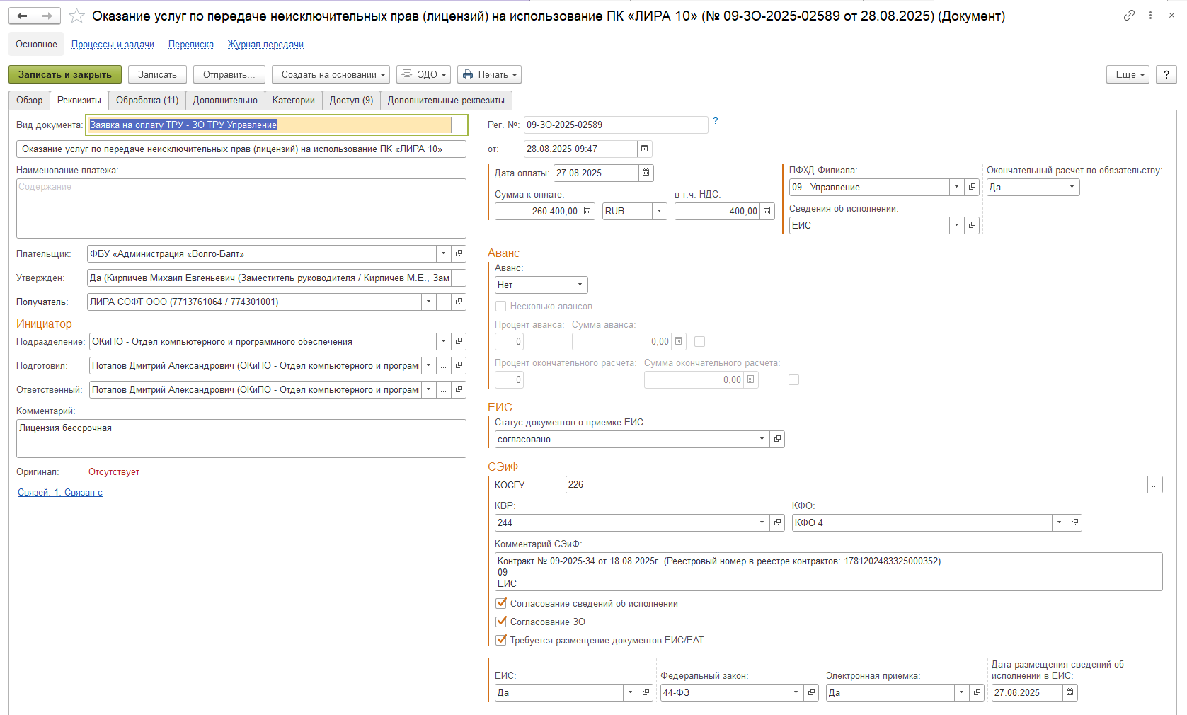Switch to the Обработка (11) tab

pos(147,101)
